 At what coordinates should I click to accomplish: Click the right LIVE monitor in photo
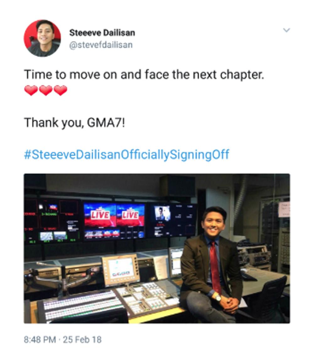[x=130, y=215]
